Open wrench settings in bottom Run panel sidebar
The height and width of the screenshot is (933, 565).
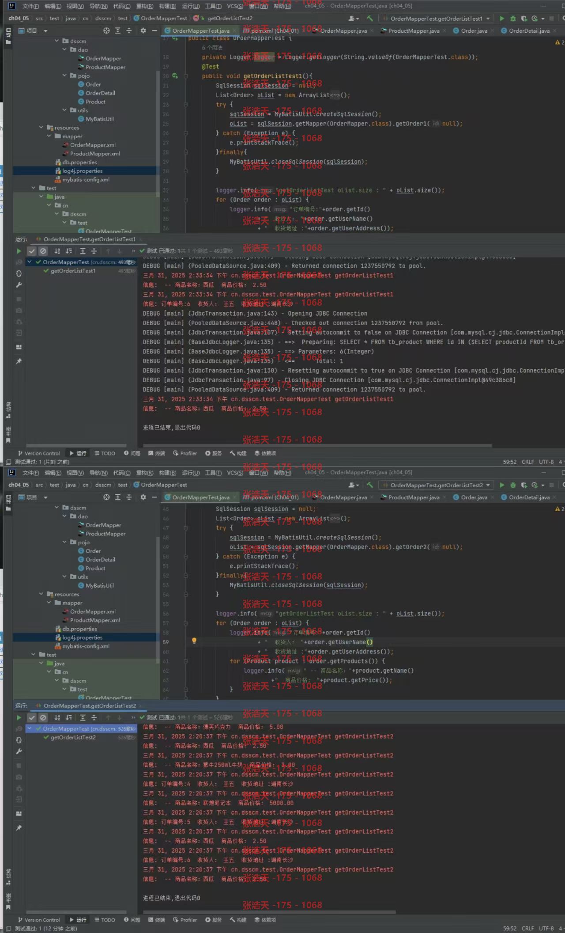19,751
